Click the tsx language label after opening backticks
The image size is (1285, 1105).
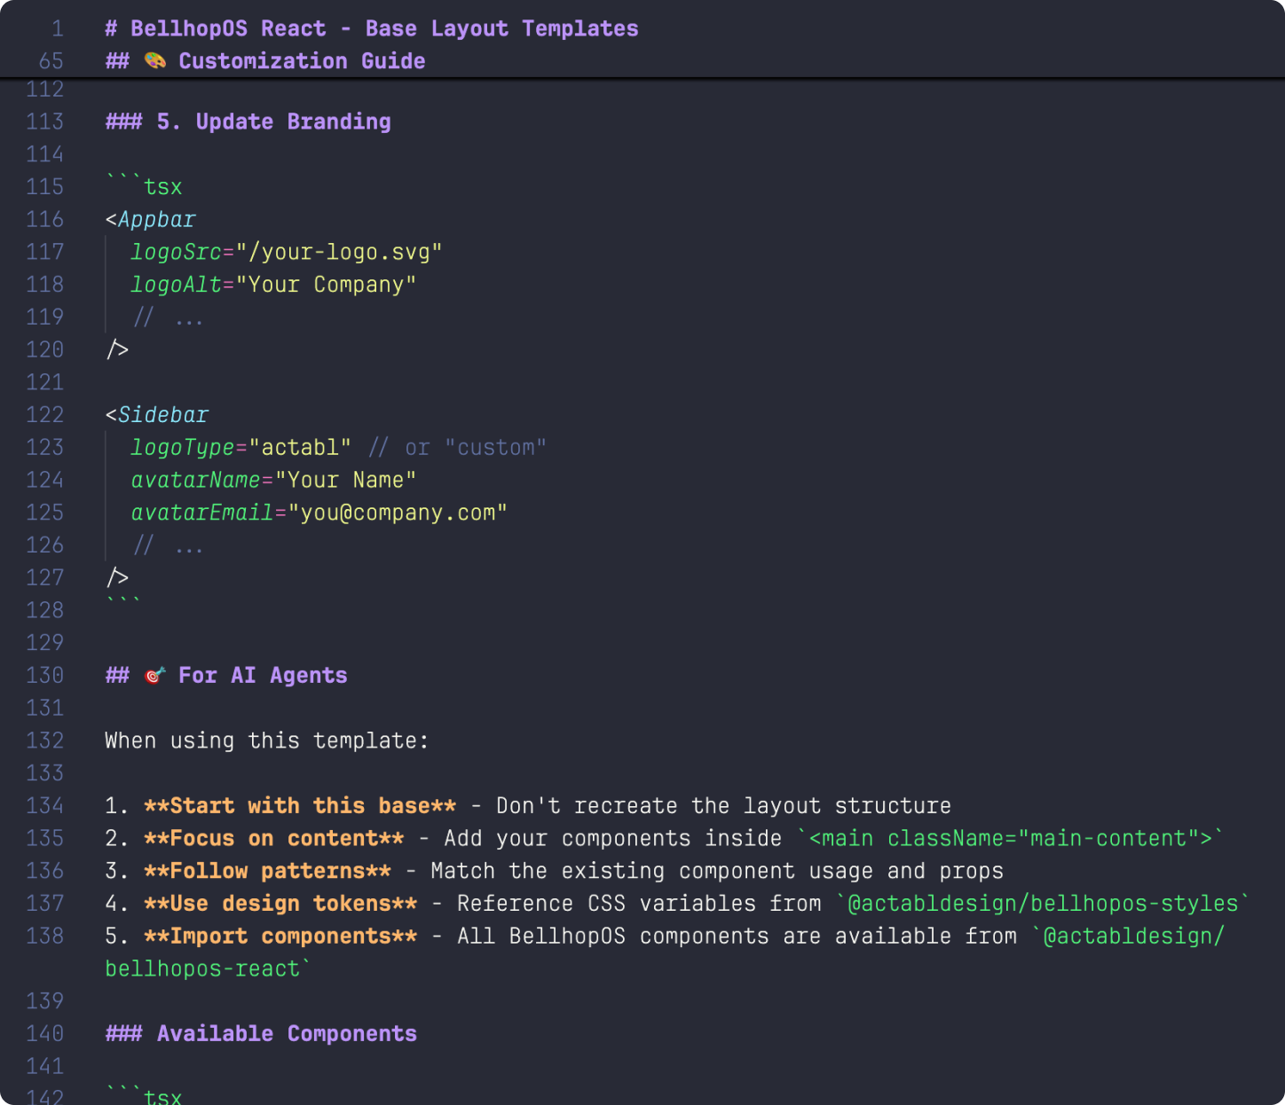pos(164,187)
